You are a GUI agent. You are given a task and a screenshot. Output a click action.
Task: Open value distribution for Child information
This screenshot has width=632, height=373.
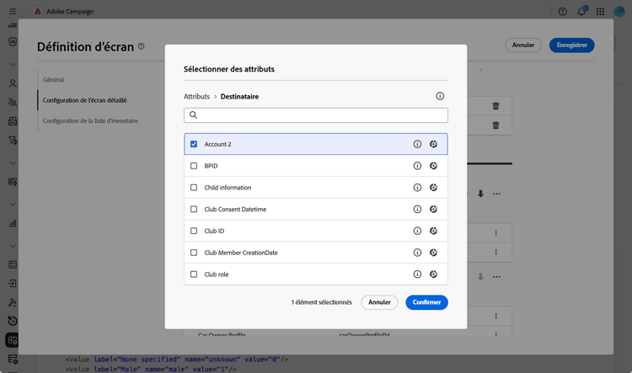click(x=433, y=188)
